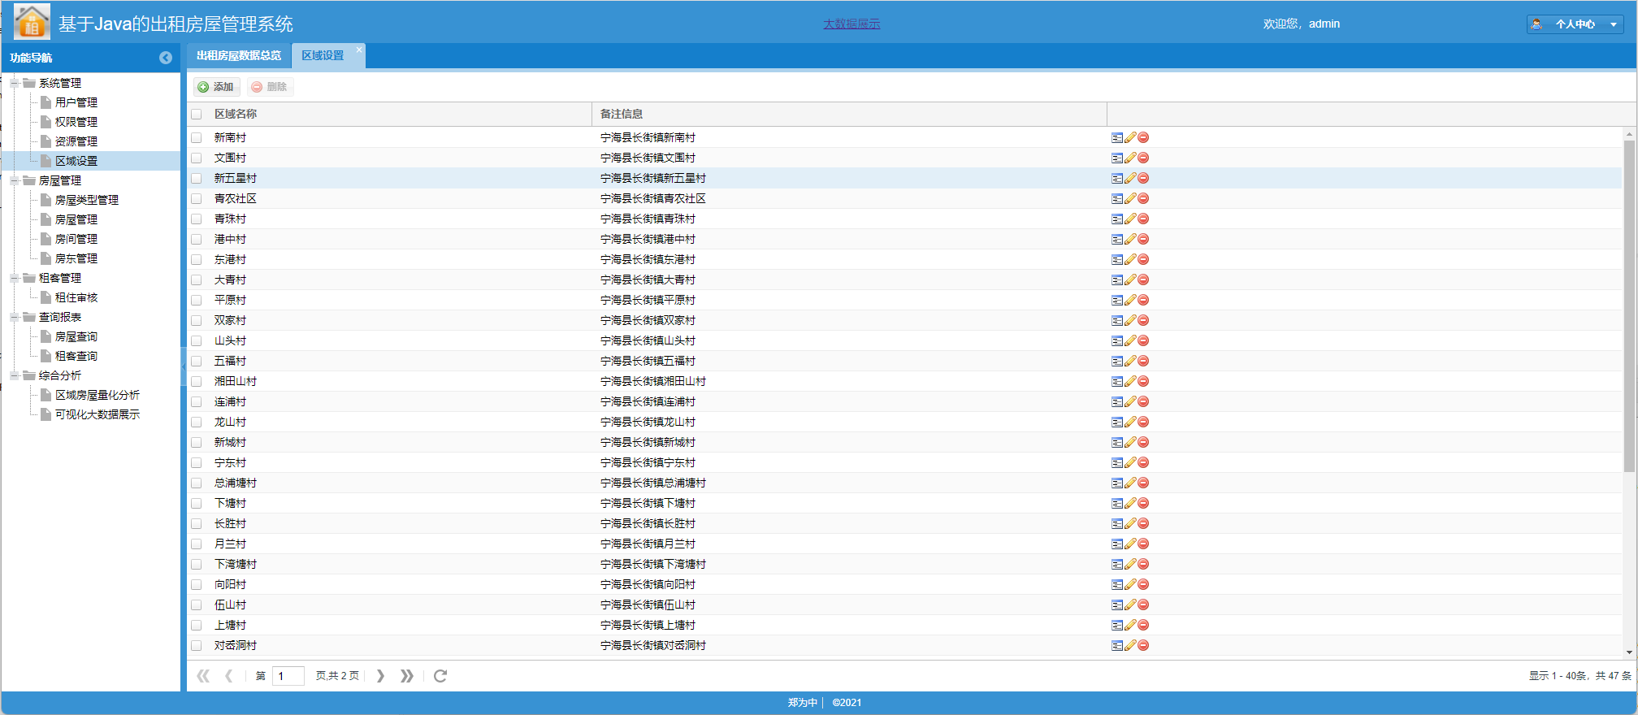Viewport: 1638px width, 715px height.
Task: Delete icon for 平原村 row
Action: tap(1143, 301)
